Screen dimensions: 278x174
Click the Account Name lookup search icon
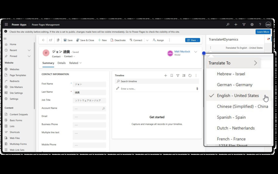point(104,108)
